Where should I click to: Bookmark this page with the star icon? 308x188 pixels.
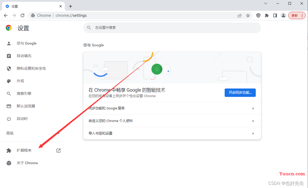[x=248, y=15]
